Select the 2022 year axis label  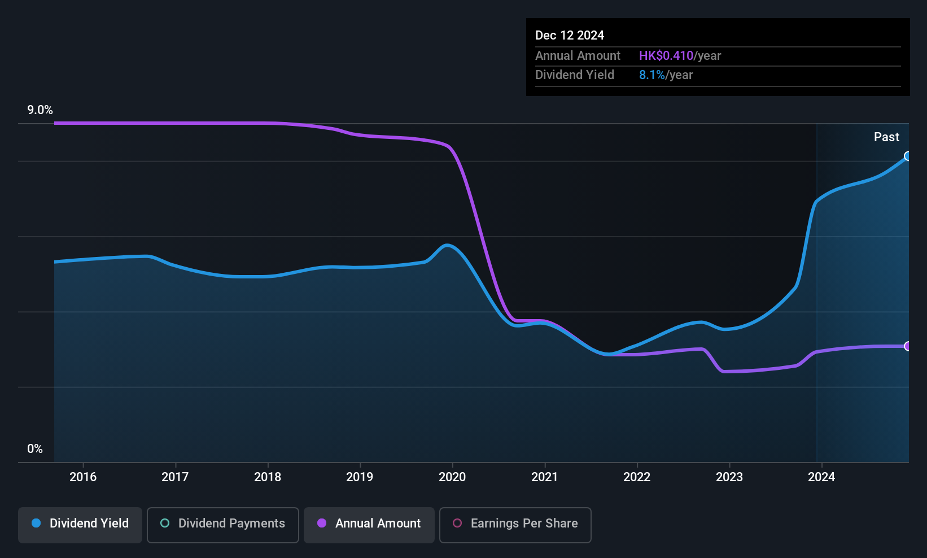pos(637,477)
